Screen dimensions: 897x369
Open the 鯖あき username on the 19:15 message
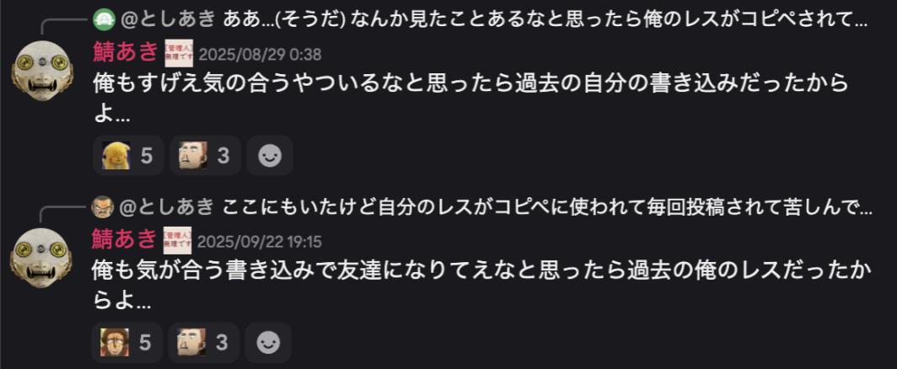coord(125,239)
